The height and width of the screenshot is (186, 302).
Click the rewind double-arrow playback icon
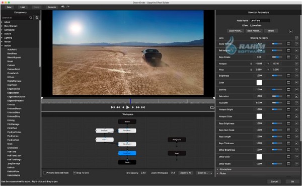click(x=118, y=107)
